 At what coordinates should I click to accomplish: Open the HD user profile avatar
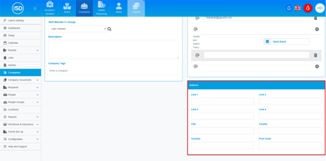coord(320,8)
